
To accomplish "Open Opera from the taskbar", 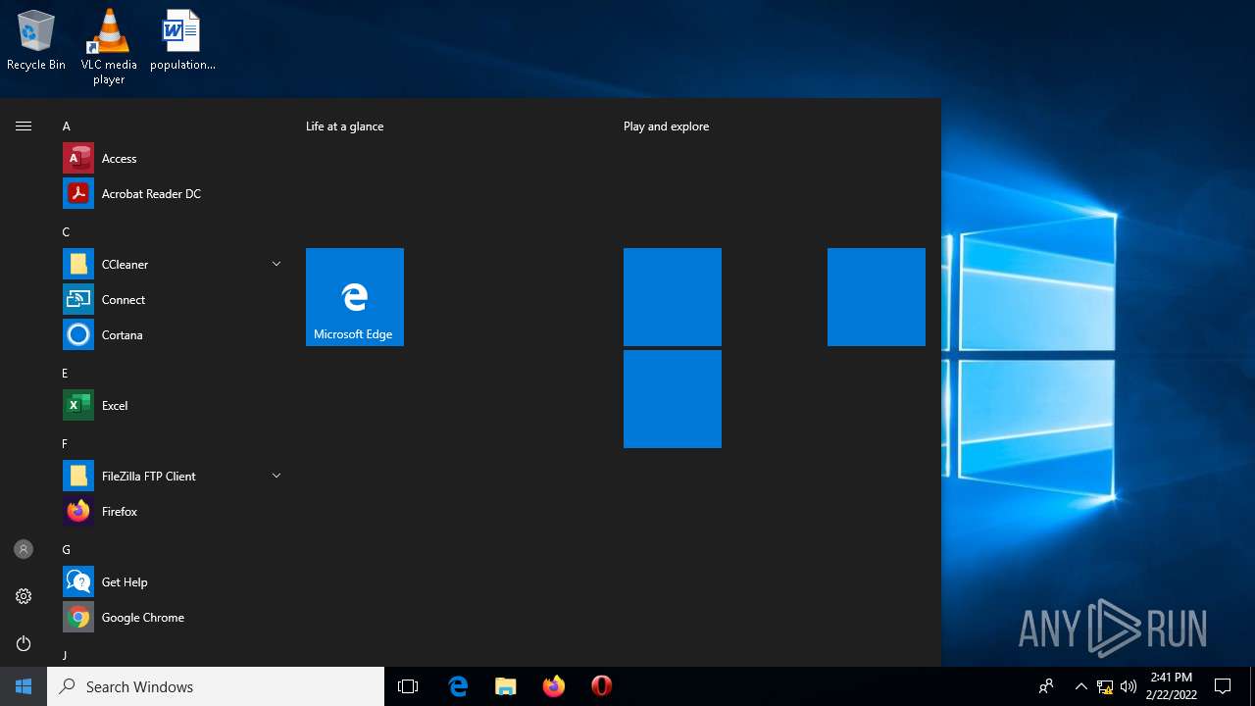I will point(601,686).
